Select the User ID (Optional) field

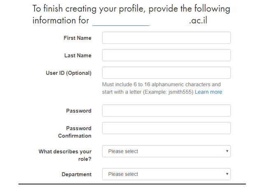166,73
